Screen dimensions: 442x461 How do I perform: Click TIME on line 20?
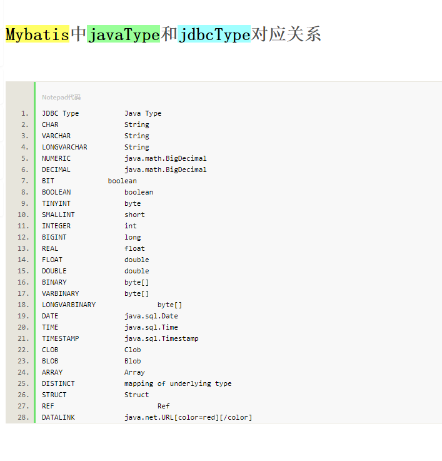tap(50, 327)
